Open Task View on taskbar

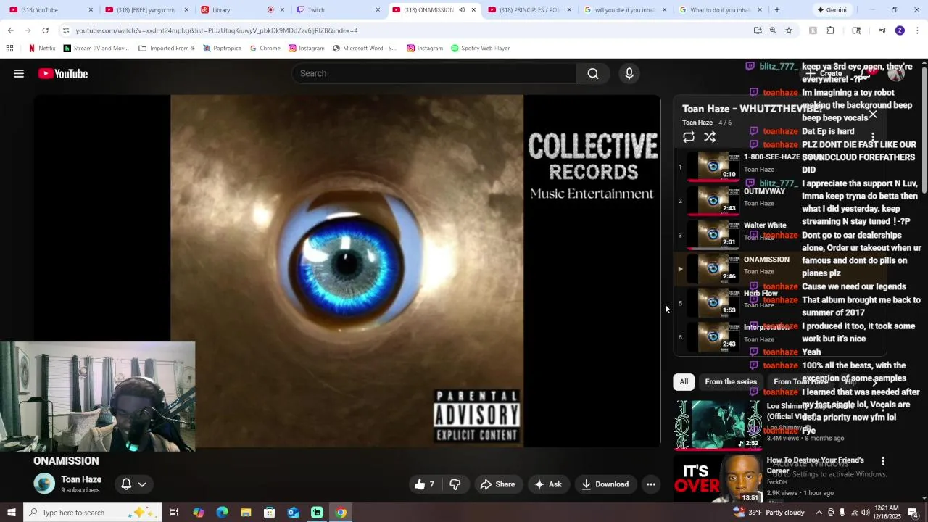[x=174, y=513]
